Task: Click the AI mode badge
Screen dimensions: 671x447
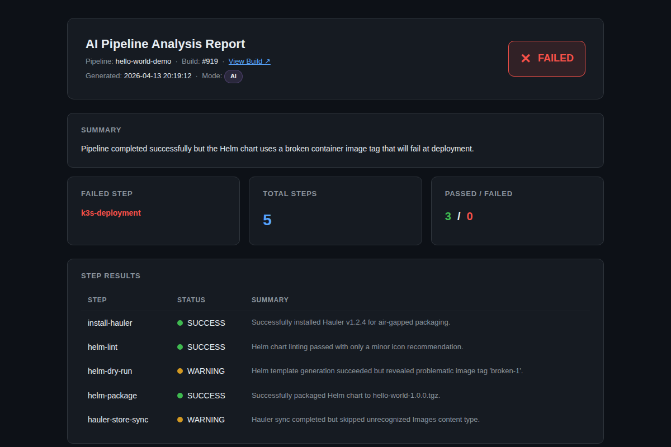Action: pos(233,76)
